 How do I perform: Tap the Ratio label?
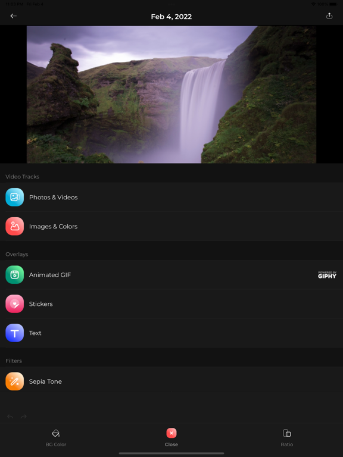tap(287, 445)
